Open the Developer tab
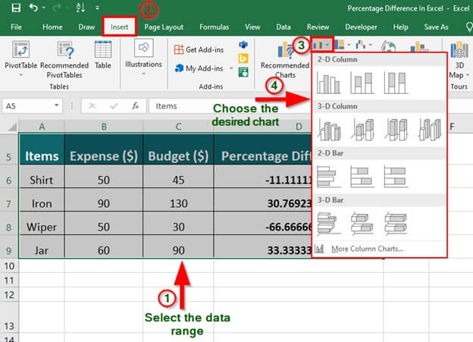The height and width of the screenshot is (342, 473). [x=361, y=27]
